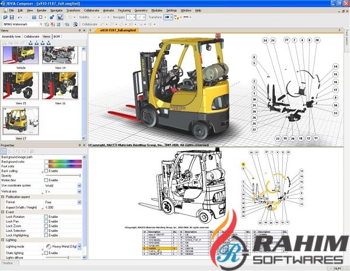Viewport: 350px width, 271px height.
Task: Click the blue spheres icon in toolbar
Action: click(52, 17)
